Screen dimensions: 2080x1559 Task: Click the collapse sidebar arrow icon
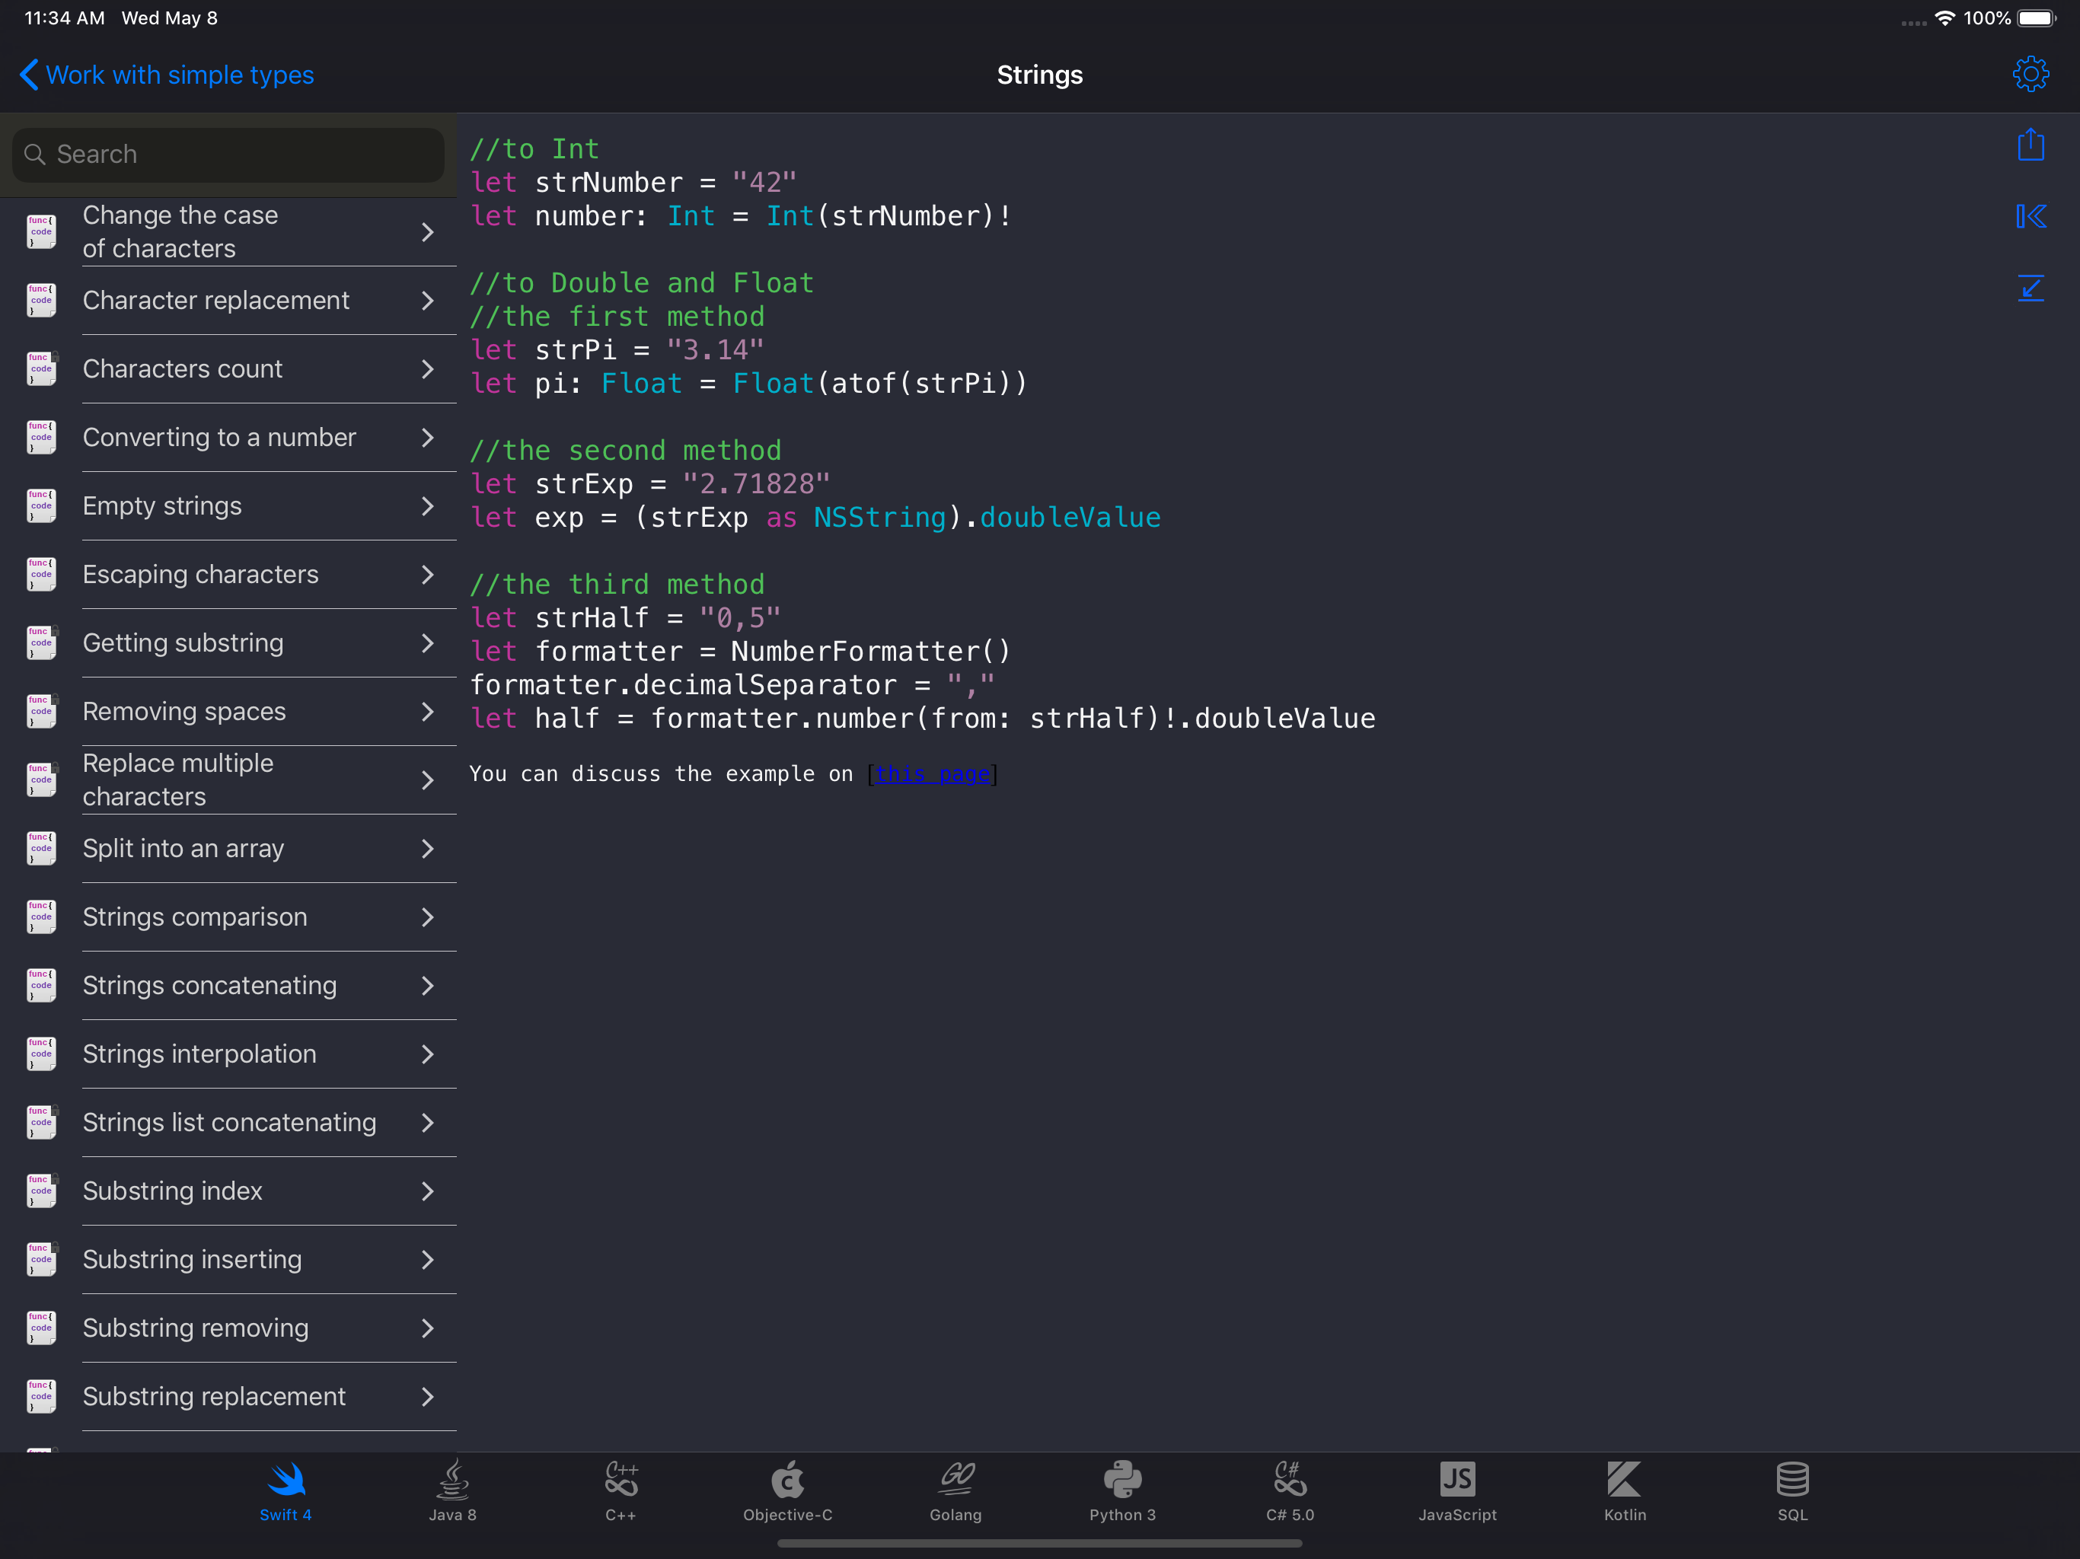[x=2031, y=216]
